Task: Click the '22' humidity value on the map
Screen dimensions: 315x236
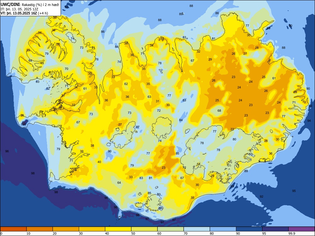Action: pos(232,129)
